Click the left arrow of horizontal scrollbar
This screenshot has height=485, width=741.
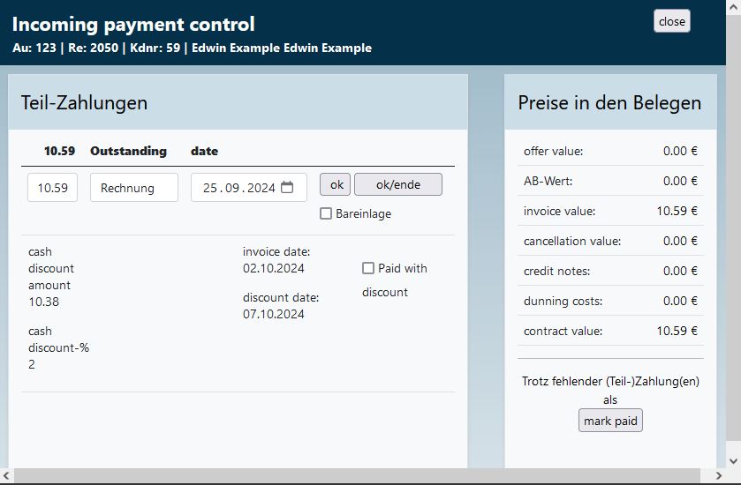click(x=7, y=476)
